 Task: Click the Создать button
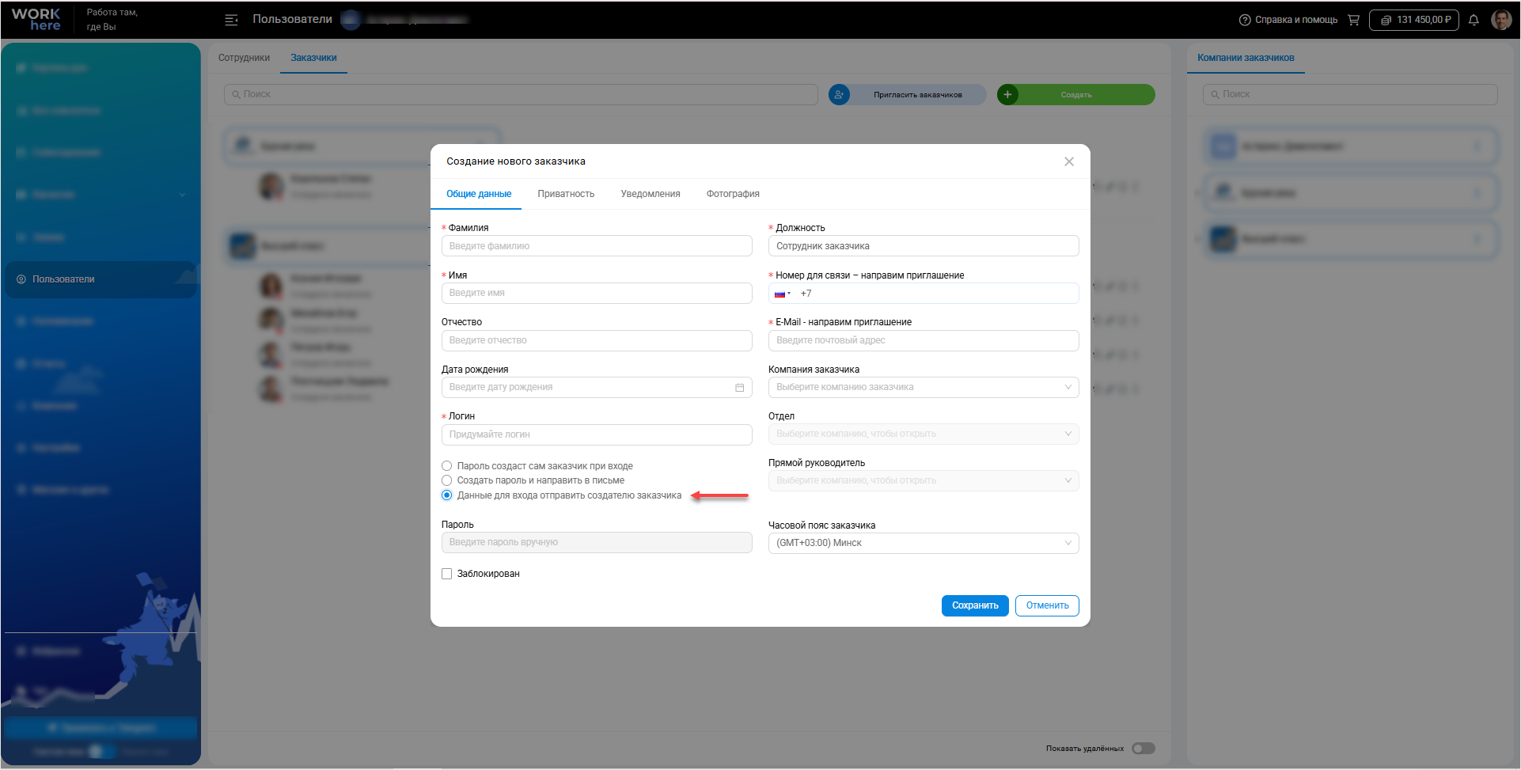[1076, 95]
